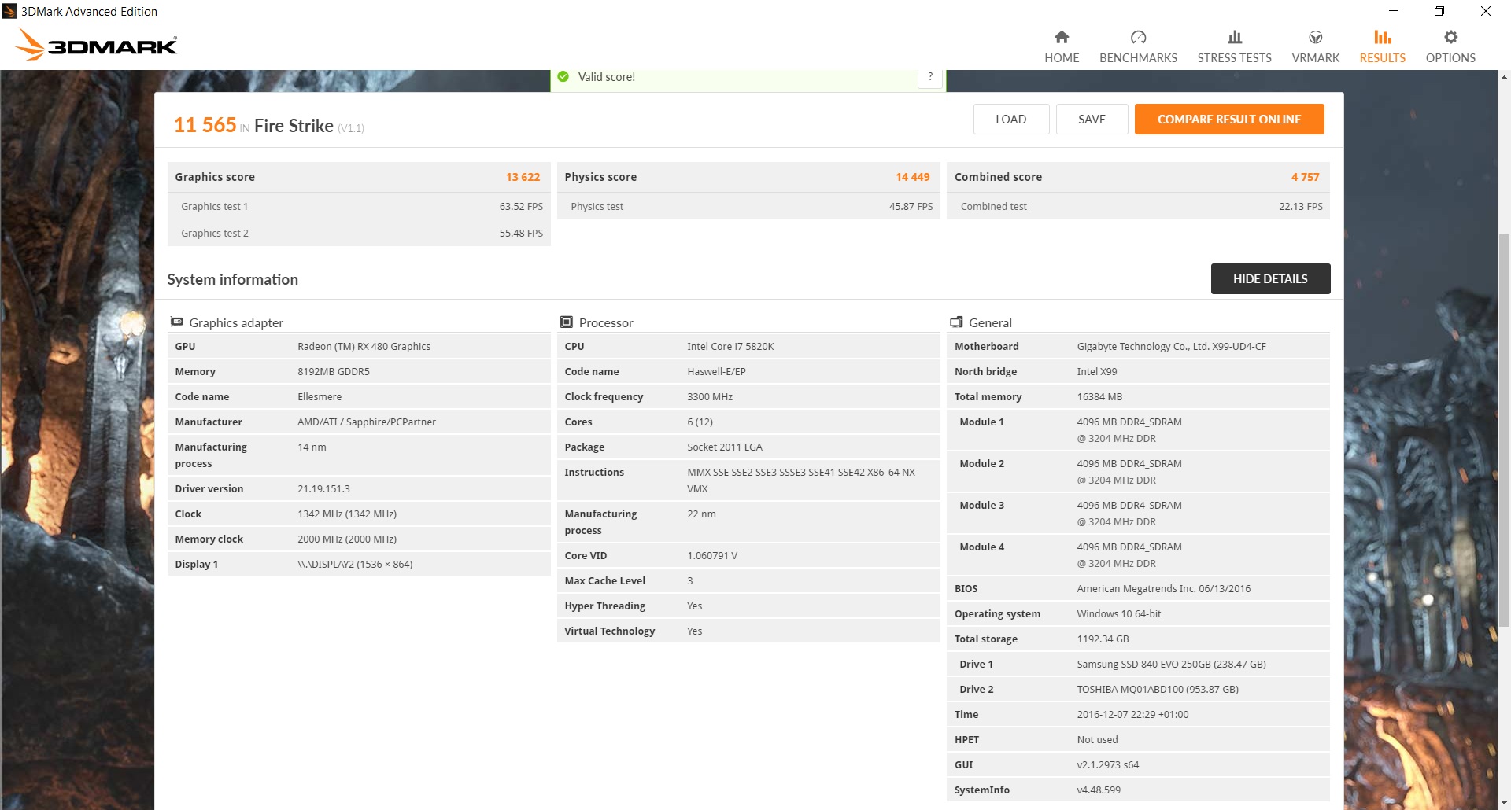Click the Home icon in navigation
This screenshot has height=810, width=1511.
pos(1062,37)
